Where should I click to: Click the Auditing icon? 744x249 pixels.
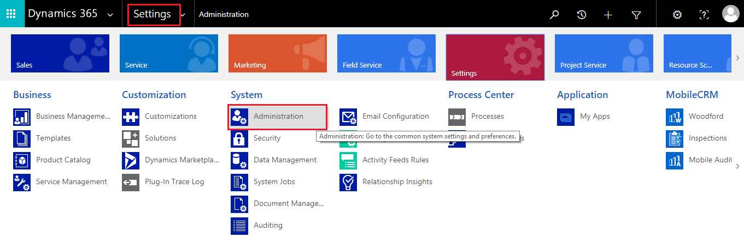(x=239, y=226)
